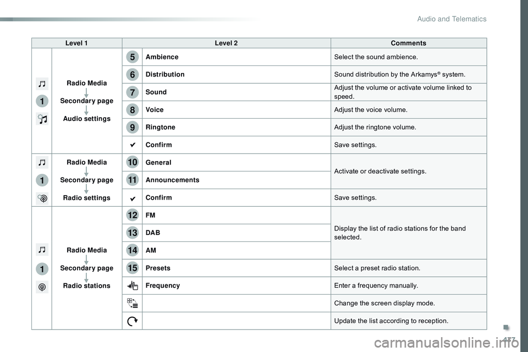
Task: Click the Level 1 column header
Action: point(76,43)
